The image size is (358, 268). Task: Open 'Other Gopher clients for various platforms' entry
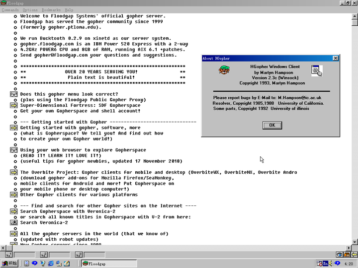14,195
